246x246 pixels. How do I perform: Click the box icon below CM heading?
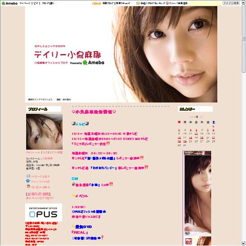tap(73, 184)
